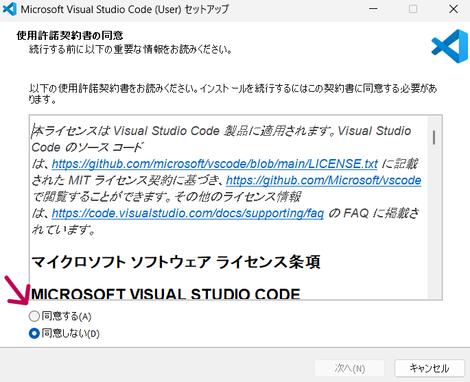Click the maximize window button
470x382 pixels.
(x=413, y=9)
